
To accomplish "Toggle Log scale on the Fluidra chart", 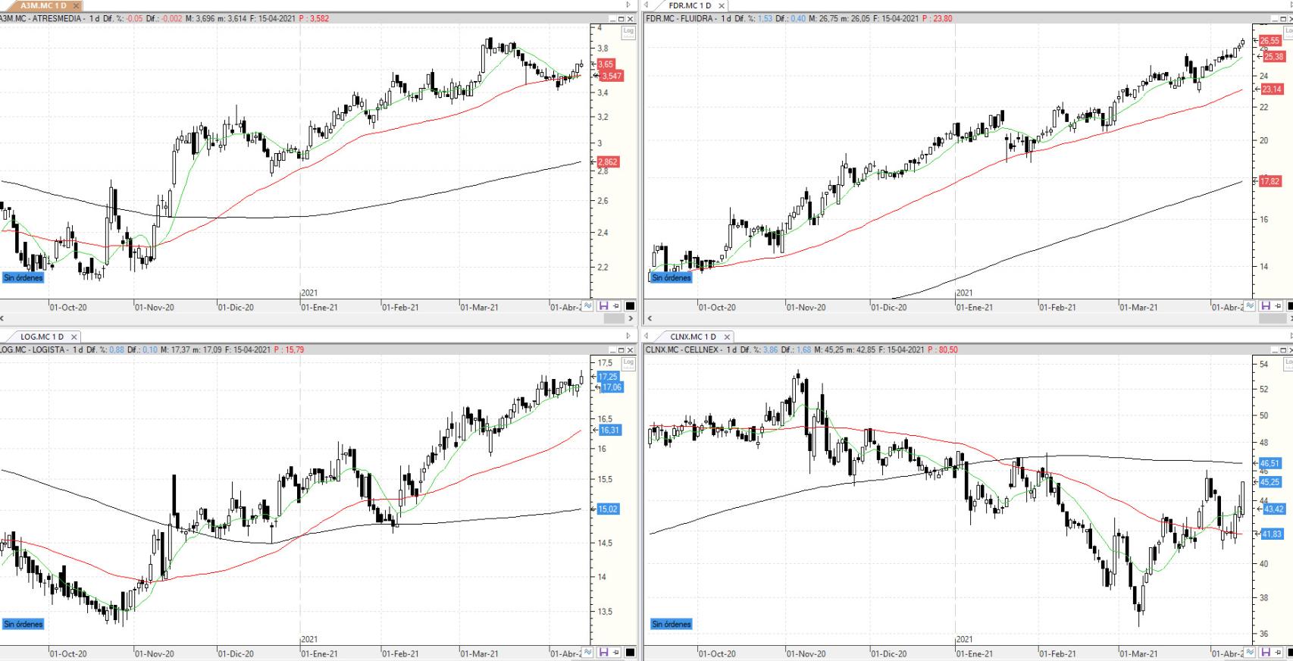I will point(1288,31).
